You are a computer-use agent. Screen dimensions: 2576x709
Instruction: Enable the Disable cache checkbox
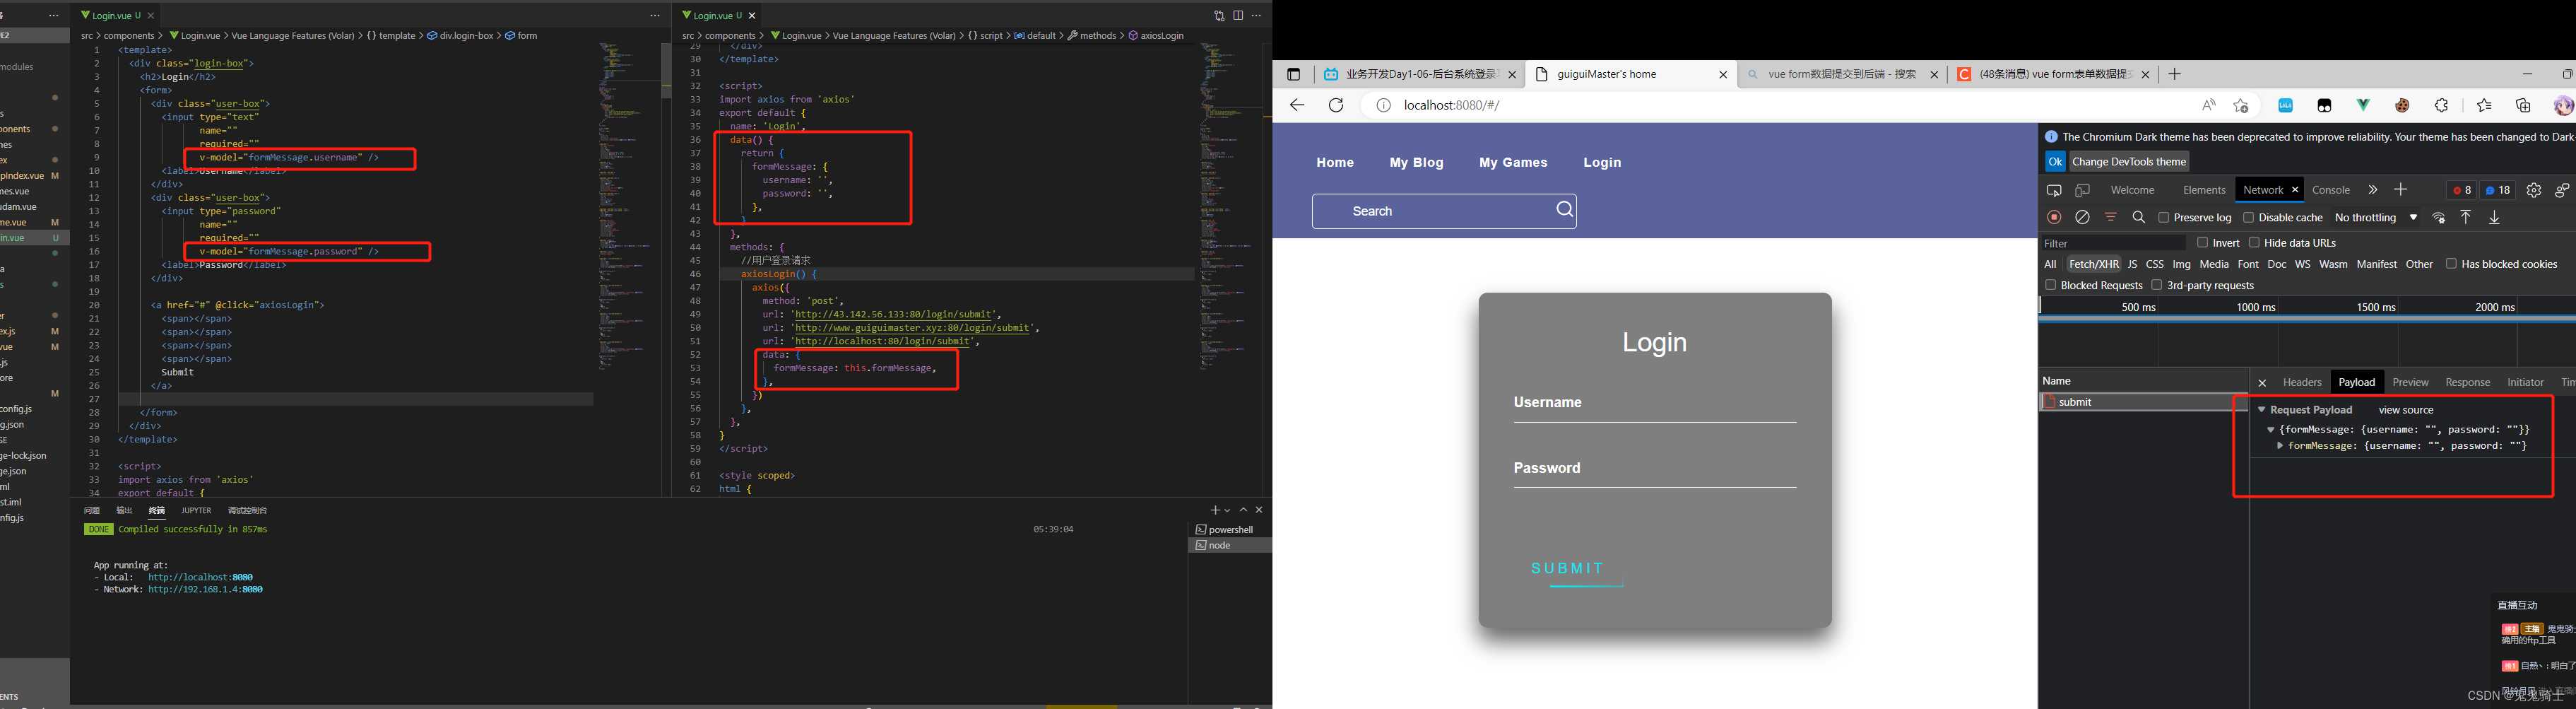[x=2248, y=217]
